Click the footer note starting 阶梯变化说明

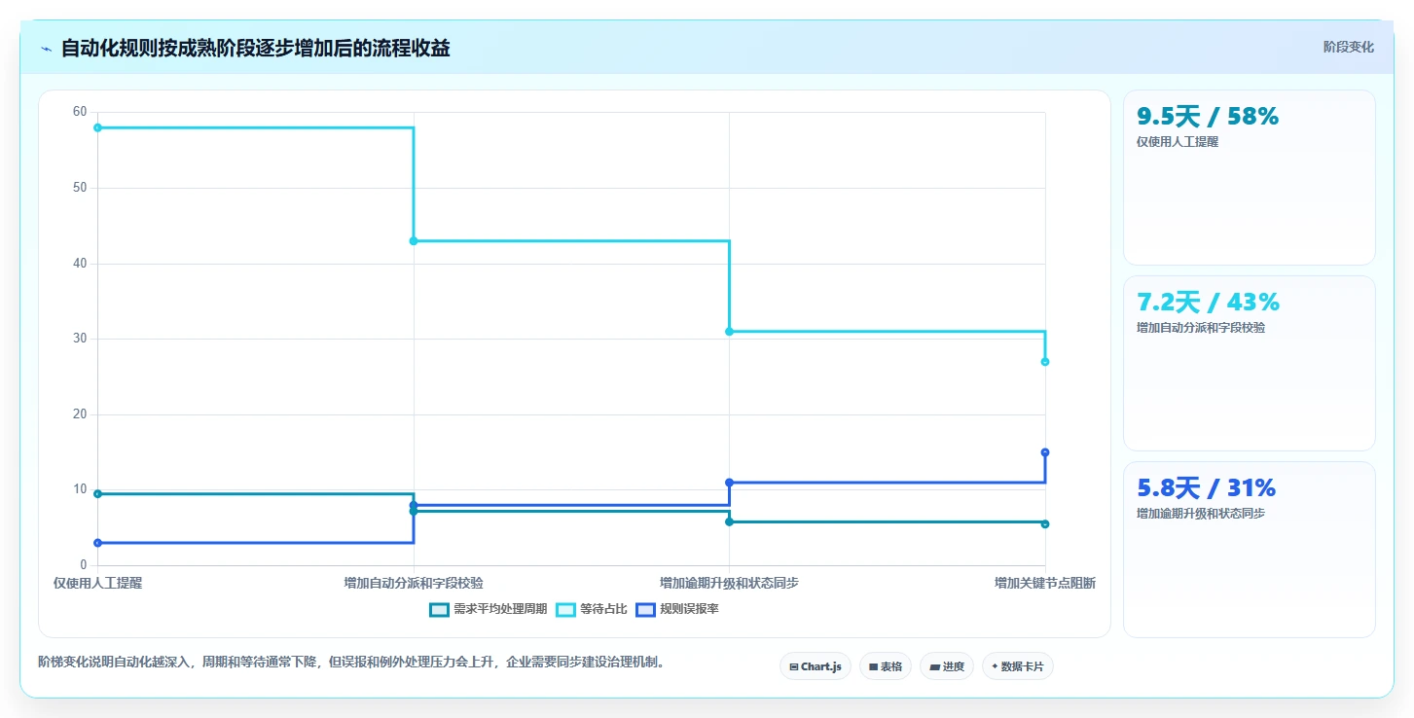(x=354, y=663)
